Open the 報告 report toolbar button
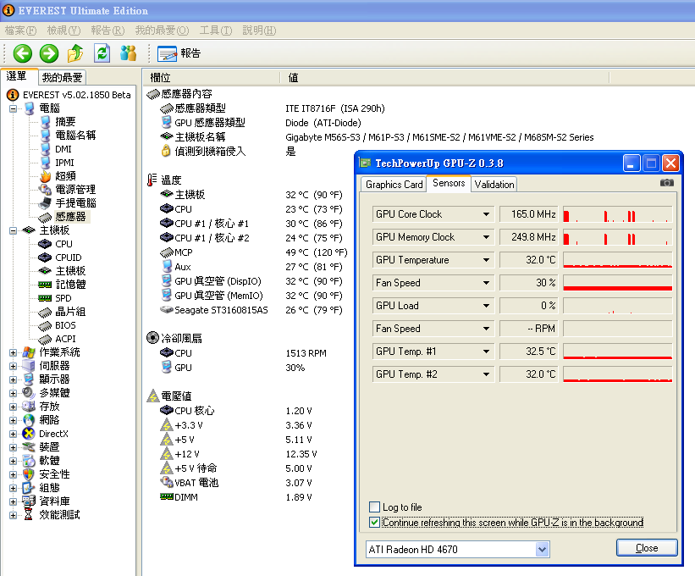Screen dimensions: 695x576 click(x=179, y=53)
